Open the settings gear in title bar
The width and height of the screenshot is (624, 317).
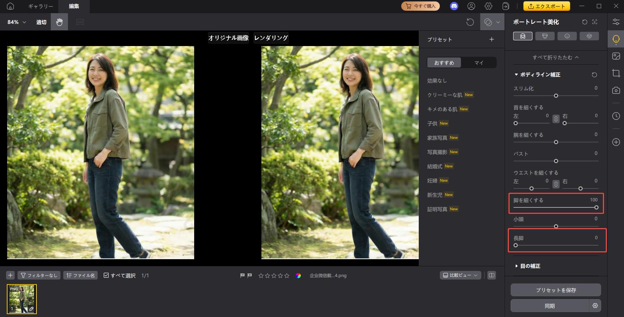click(488, 6)
